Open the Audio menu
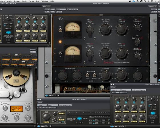Viewport: 160px width, 128px height. pos(9,1)
